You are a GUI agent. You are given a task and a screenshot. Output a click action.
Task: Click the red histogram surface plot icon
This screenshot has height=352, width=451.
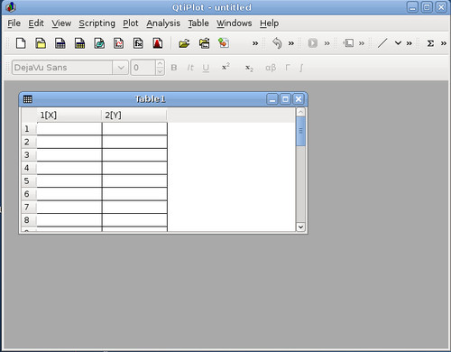point(158,43)
